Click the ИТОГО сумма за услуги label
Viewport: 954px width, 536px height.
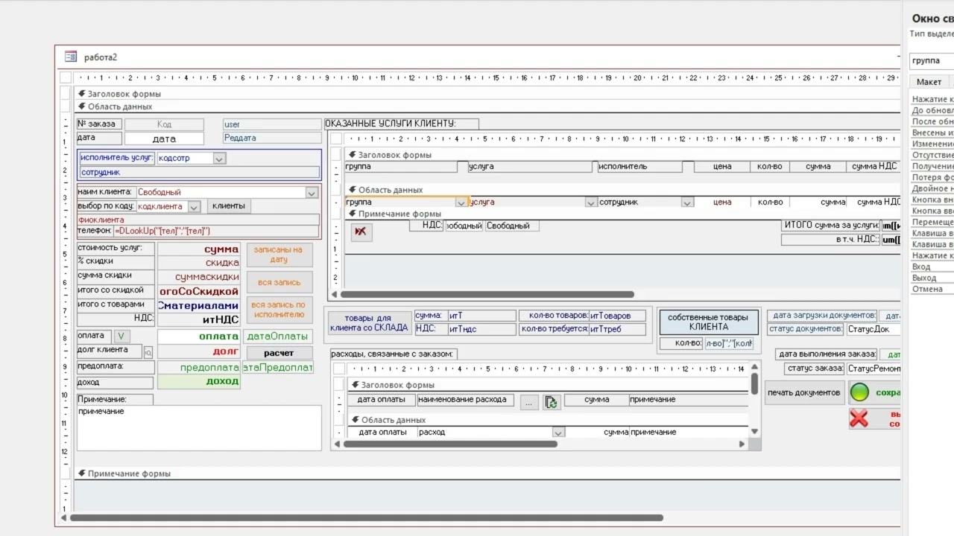830,225
